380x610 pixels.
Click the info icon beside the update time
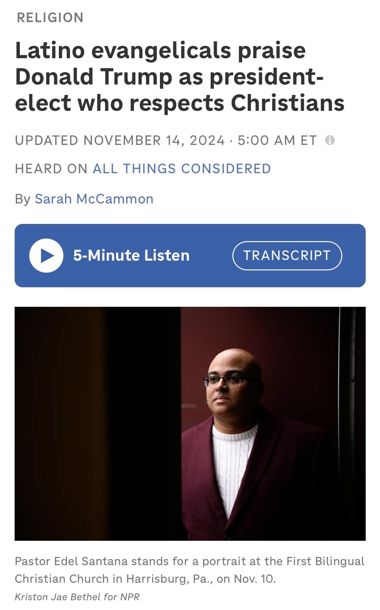tap(330, 140)
